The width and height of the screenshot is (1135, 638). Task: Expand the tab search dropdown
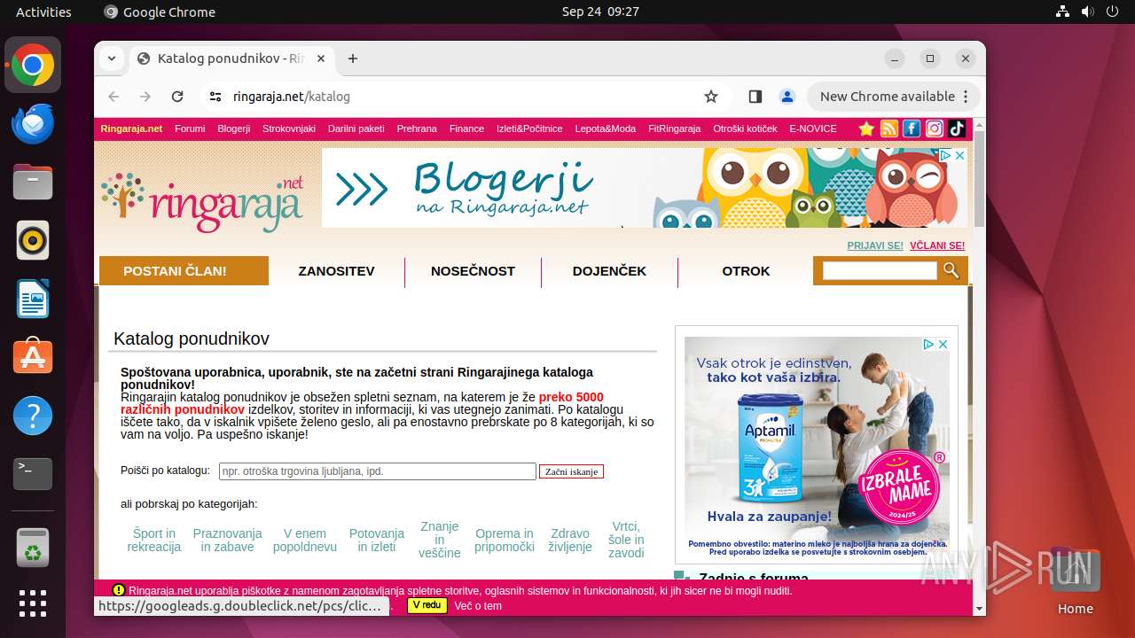coord(112,58)
